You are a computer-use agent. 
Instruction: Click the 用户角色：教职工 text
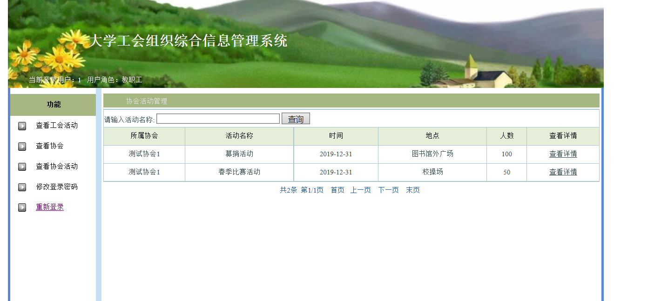tap(115, 80)
